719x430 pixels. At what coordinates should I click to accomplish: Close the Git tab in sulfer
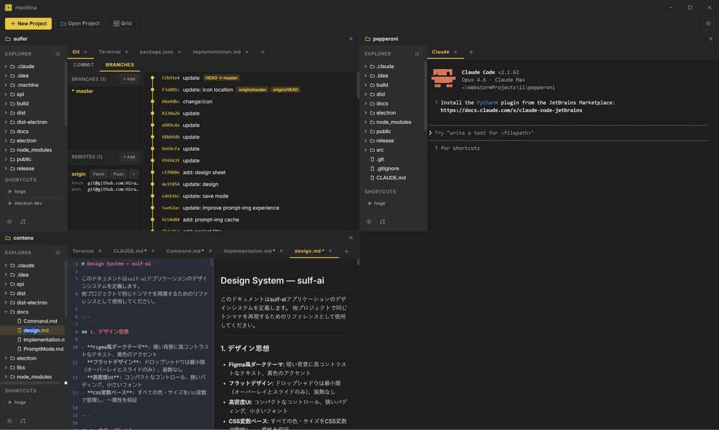click(x=85, y=52)
